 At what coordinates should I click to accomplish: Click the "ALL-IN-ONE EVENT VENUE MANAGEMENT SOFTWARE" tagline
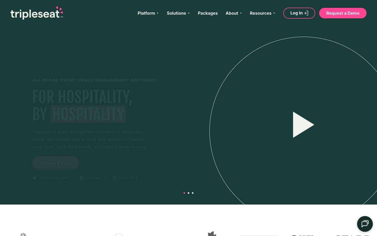tap(94, 80)
